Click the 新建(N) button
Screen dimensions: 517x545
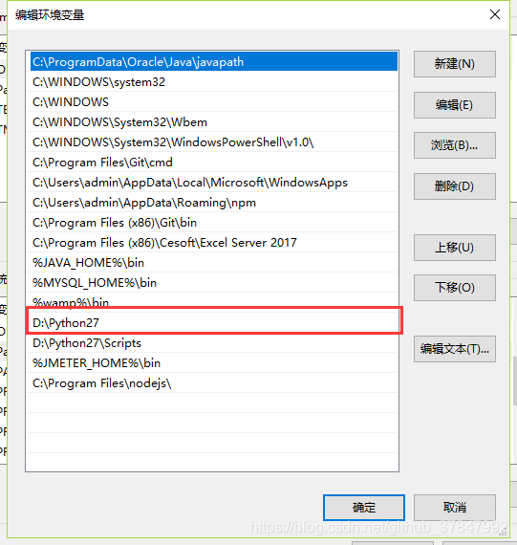[455, 64]
